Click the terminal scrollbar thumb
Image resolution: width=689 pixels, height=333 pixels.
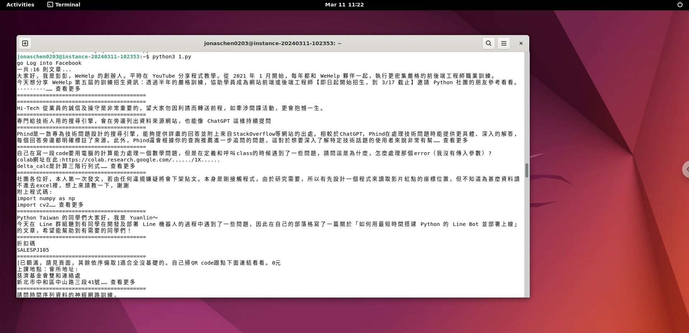click(x=526, y=170)
